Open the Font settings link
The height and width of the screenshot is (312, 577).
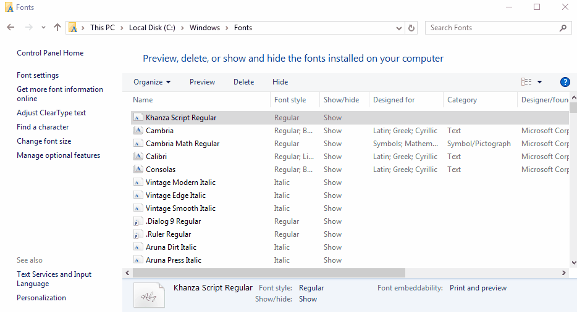point(38,75)
